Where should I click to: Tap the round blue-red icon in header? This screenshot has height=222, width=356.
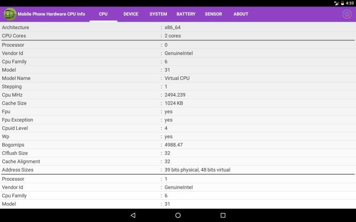click(x=346, y=14)
